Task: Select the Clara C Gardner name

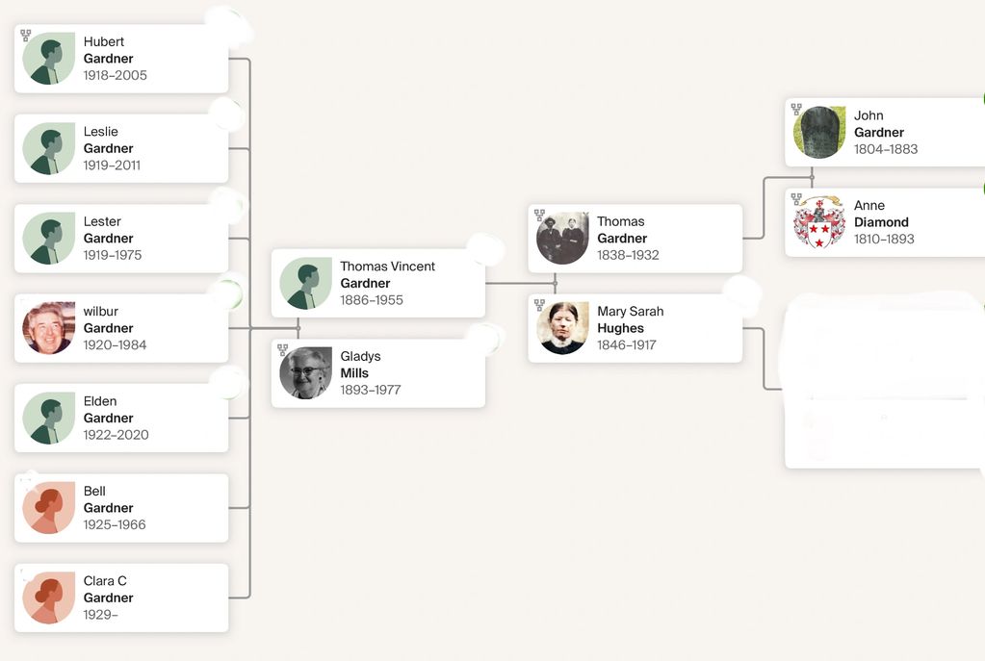Action: (x=108, y=589)
